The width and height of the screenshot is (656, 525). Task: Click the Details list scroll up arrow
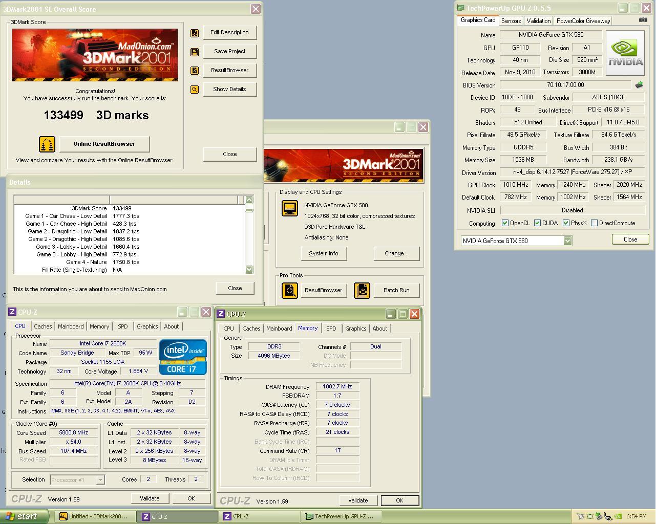click(x=249, y=200)
